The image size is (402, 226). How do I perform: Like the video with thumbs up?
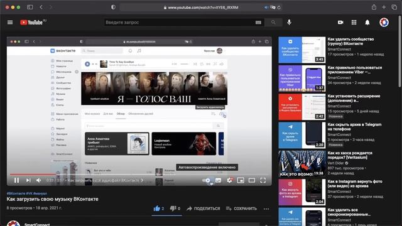coord(156,208)
